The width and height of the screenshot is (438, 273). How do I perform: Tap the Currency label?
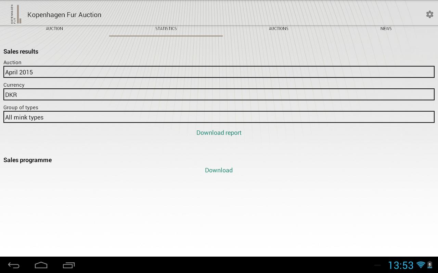coord(14,85)
